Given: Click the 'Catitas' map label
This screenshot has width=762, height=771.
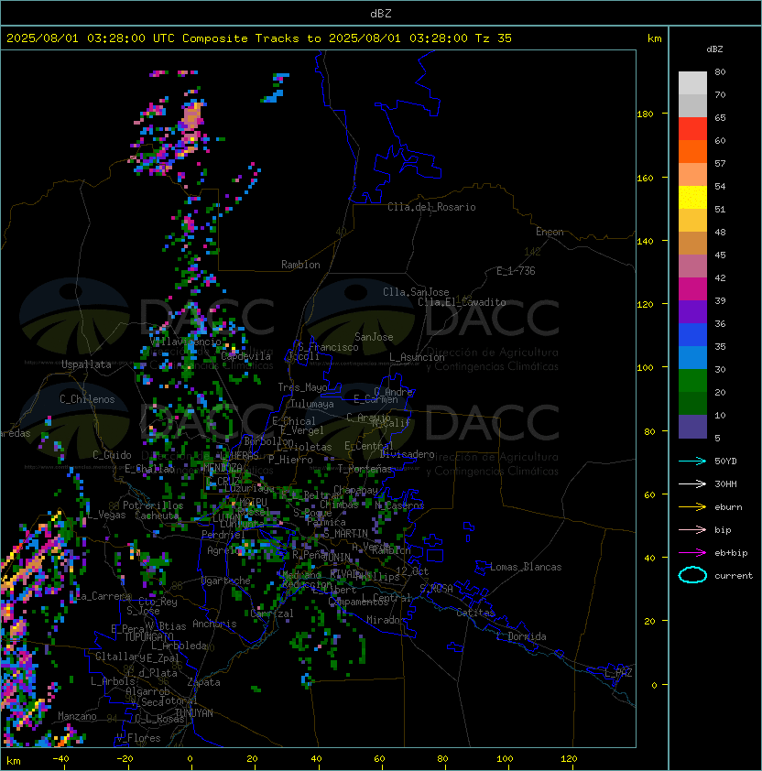Looking at the screenshot, I should 475,613.
